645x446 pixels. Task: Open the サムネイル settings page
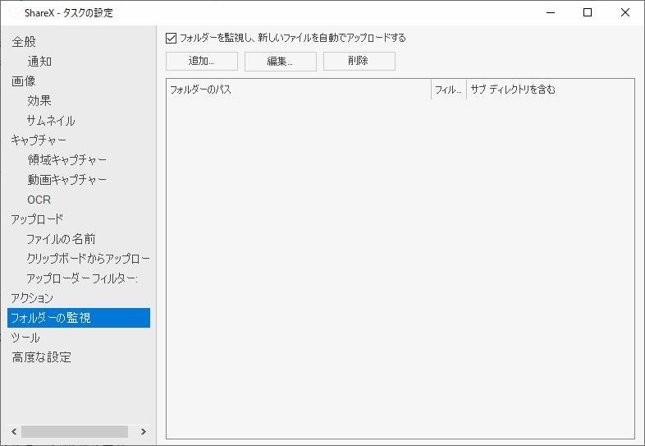coord(51,121)
